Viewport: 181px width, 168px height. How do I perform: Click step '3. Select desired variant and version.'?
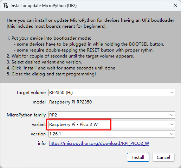[x=44, y=62]
